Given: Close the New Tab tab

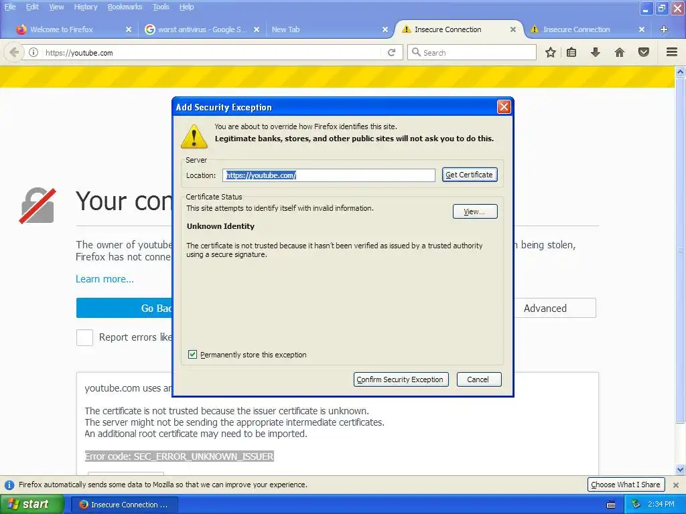Looking at the screenshot, I should click(385, 29).
